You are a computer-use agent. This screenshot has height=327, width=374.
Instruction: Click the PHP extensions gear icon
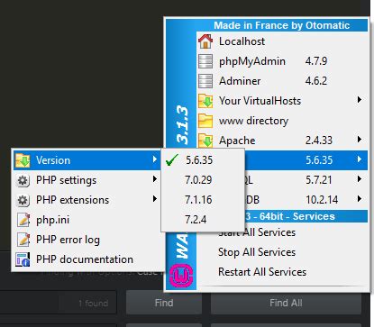[23, 200]
